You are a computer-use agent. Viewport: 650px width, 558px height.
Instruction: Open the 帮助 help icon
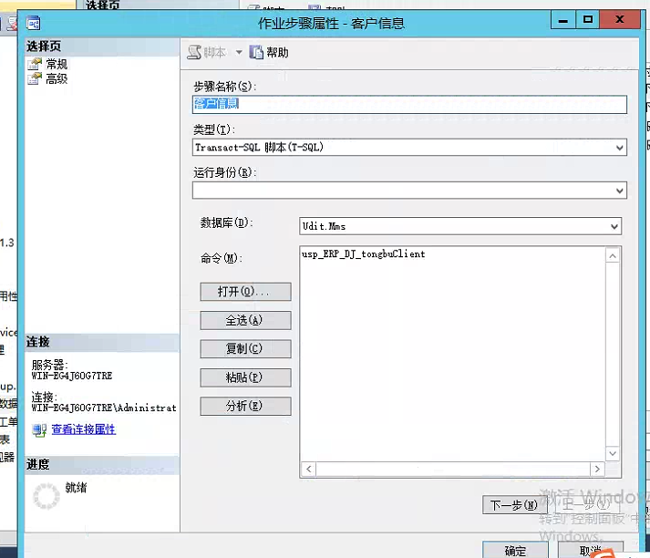[256, 53]
